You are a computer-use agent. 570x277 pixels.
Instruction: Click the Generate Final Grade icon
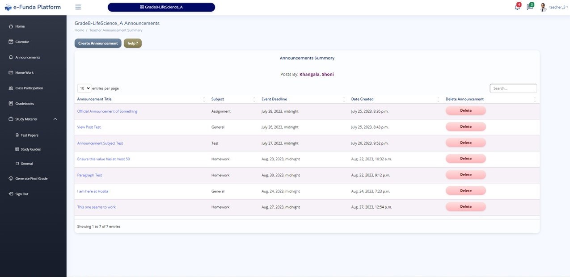point(11,178)
